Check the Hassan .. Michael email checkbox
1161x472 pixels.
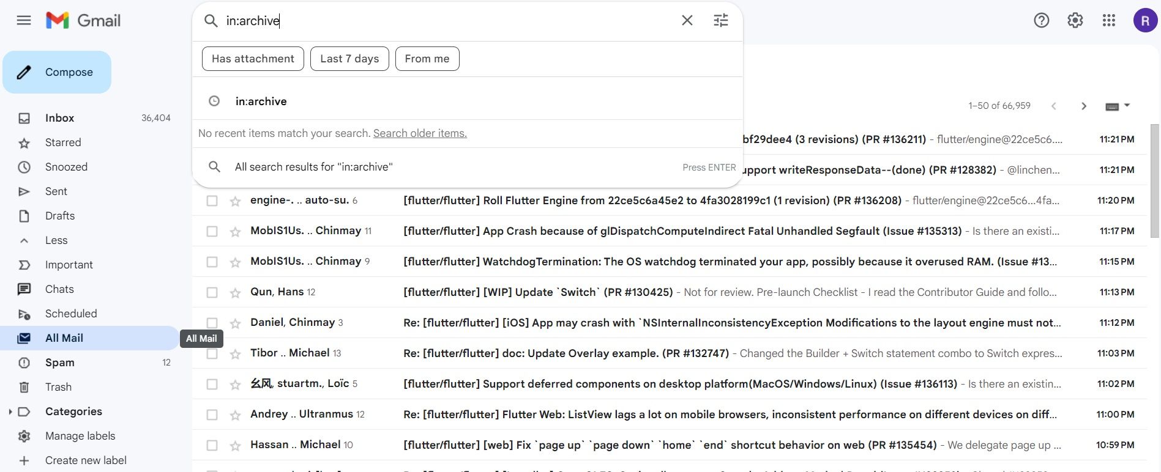[x=212, y=446]
